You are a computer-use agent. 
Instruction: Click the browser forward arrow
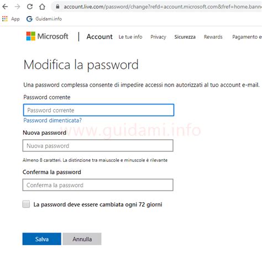coord(17,7)
